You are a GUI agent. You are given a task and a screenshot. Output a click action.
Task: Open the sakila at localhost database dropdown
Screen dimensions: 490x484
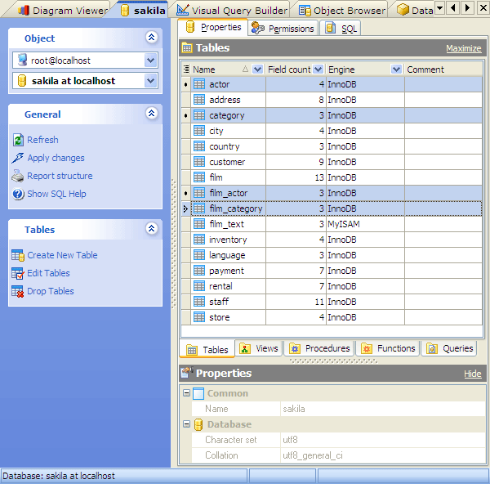[151, 81]
